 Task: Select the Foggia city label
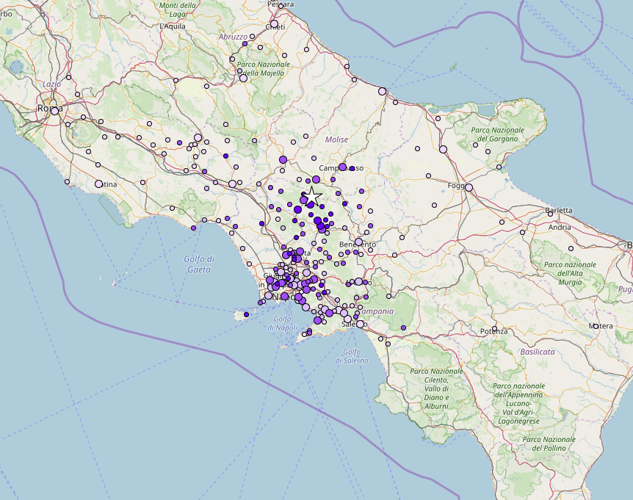point(457,186)
